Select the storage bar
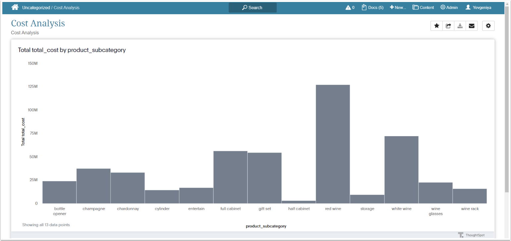511x241 pixels. click(367, 199)
